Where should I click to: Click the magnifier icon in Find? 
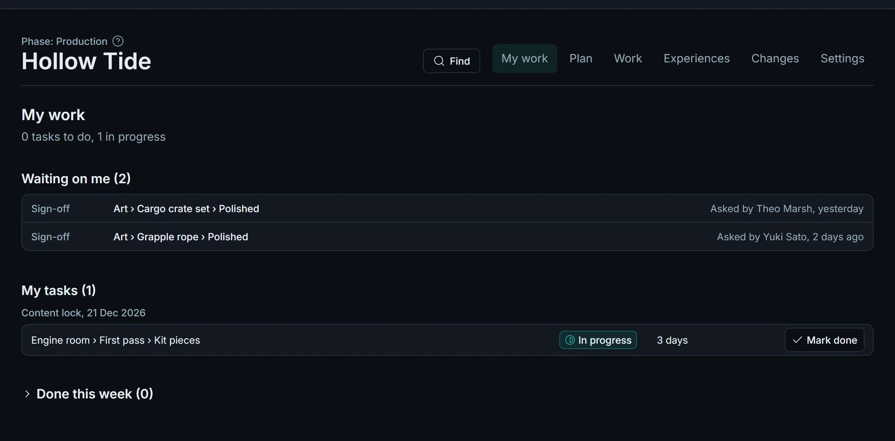tap(439, 61)
